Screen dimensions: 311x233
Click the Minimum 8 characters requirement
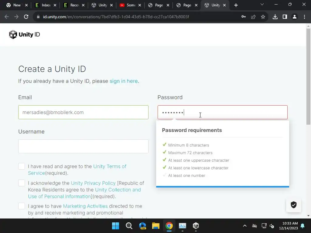click(188, 145)
